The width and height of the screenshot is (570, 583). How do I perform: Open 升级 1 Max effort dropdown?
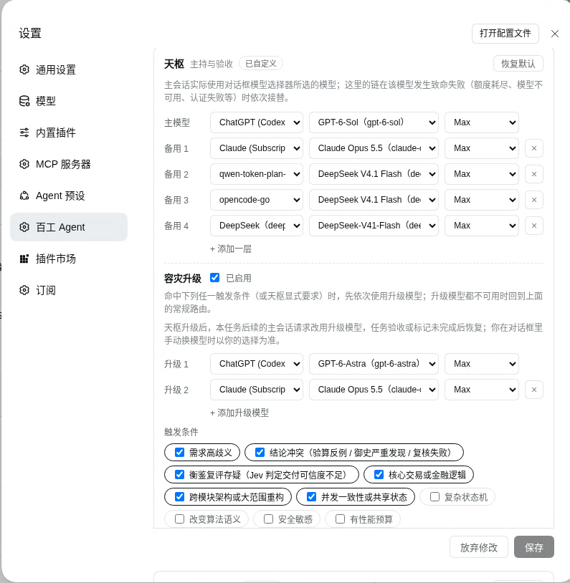coord(482,364)
